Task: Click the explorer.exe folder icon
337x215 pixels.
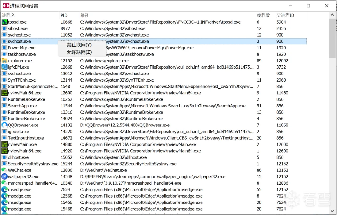Action: pos(4,61)
